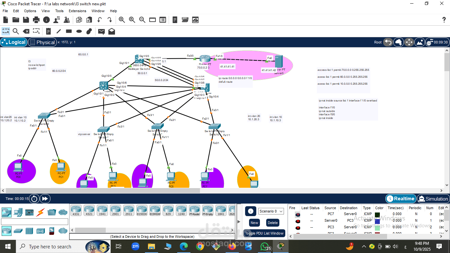Create a new file with the New icon
450x253 pixels.
point(6,20)
